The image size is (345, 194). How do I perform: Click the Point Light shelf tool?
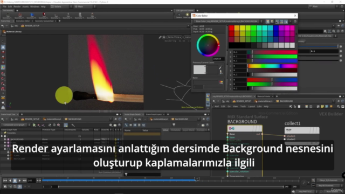click(x=187, y=15)
